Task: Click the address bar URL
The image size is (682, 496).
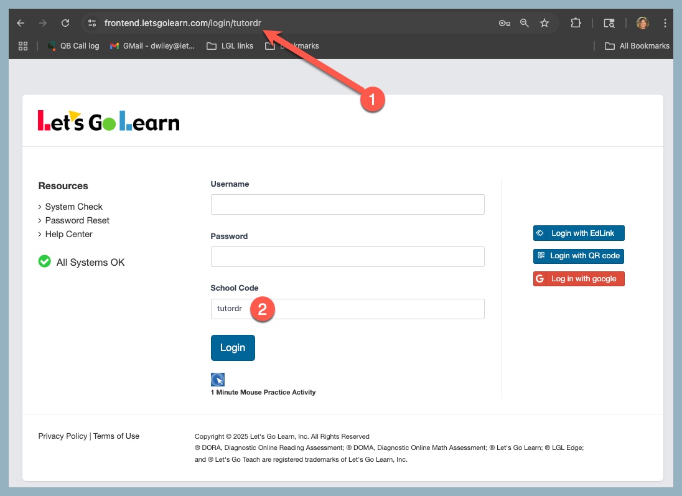Action: pyautogui.click(x=183, y=23)
